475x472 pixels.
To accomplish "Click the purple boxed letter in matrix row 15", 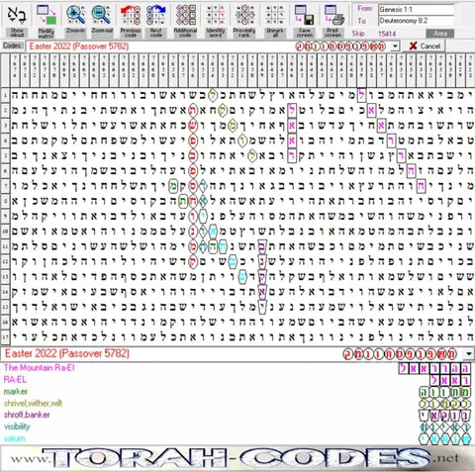I will click(262, 307).
